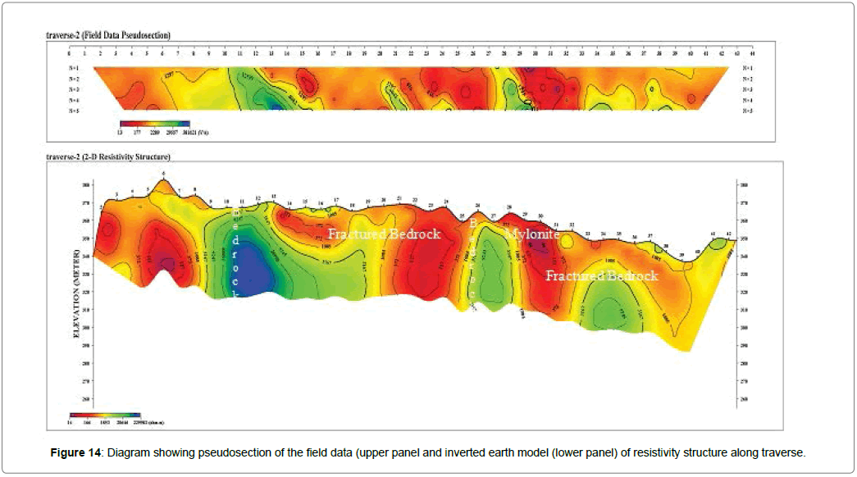Click the lower-right "Fractured Bedrock" label

pos(602,276)
